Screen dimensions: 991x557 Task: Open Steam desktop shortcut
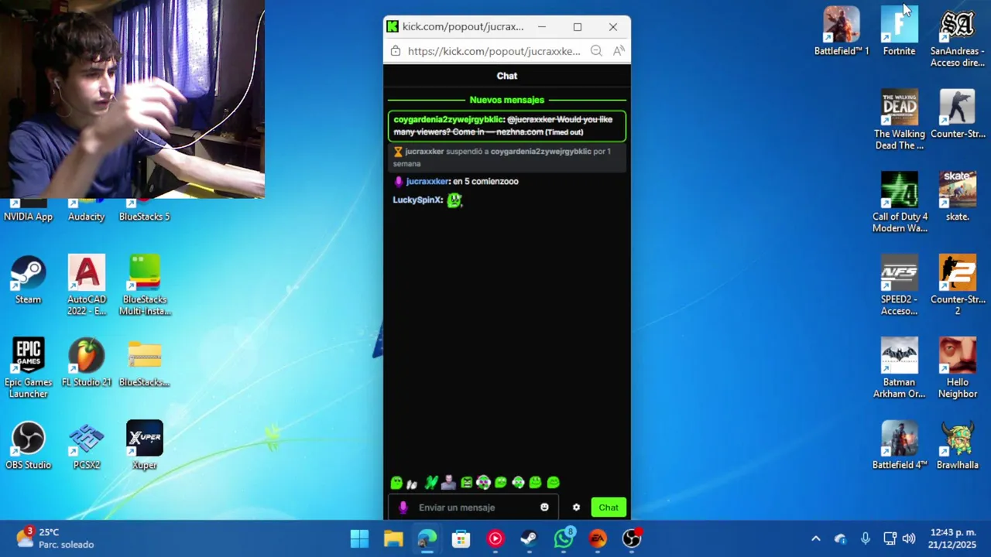pos(28,280)
